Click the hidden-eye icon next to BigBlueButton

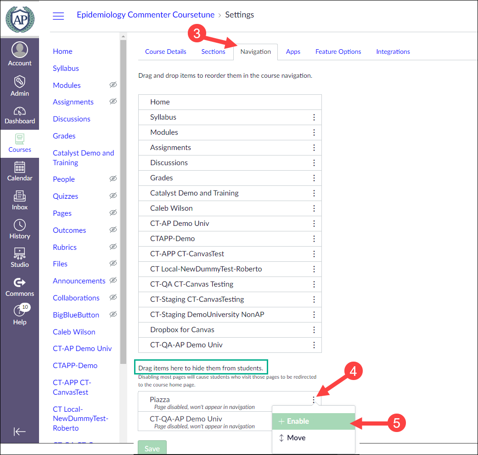pyautogui.click(x=113, y=314)
